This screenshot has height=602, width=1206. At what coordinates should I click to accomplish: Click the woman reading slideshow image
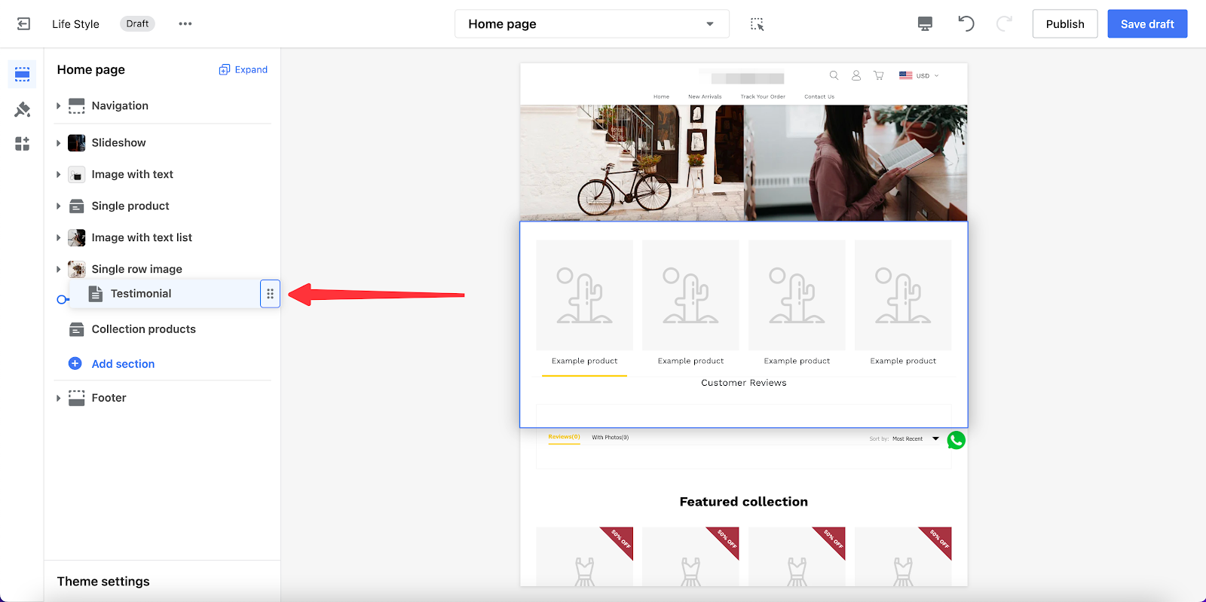coord(856,163)
